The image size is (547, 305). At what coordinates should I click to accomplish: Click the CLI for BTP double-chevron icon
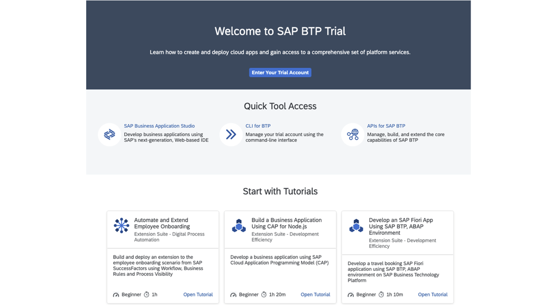coord(231,135)
